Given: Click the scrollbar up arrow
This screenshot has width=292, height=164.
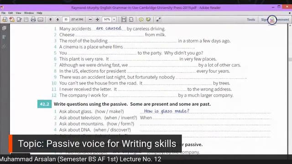Looking at the screenshot, I should (290, 26).
